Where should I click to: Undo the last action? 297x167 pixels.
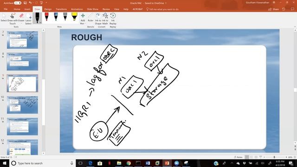click(x=30, y=3)
